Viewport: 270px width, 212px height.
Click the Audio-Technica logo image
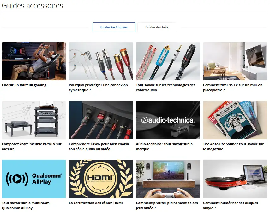pyautogui.click(x=168, y=120)
